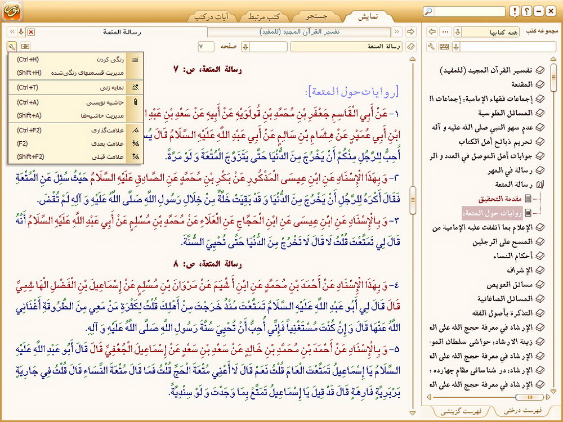Select the تفسير القرآن المجيد document tab

click(x=300, y=32)
